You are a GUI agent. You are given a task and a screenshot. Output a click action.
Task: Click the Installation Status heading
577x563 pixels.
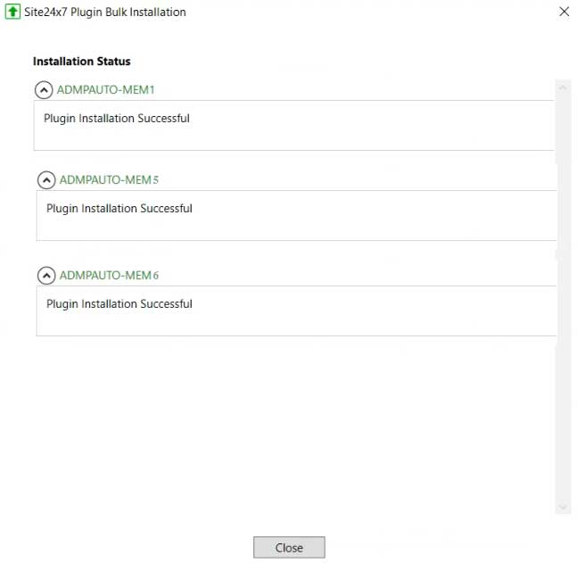coord(82,62)
